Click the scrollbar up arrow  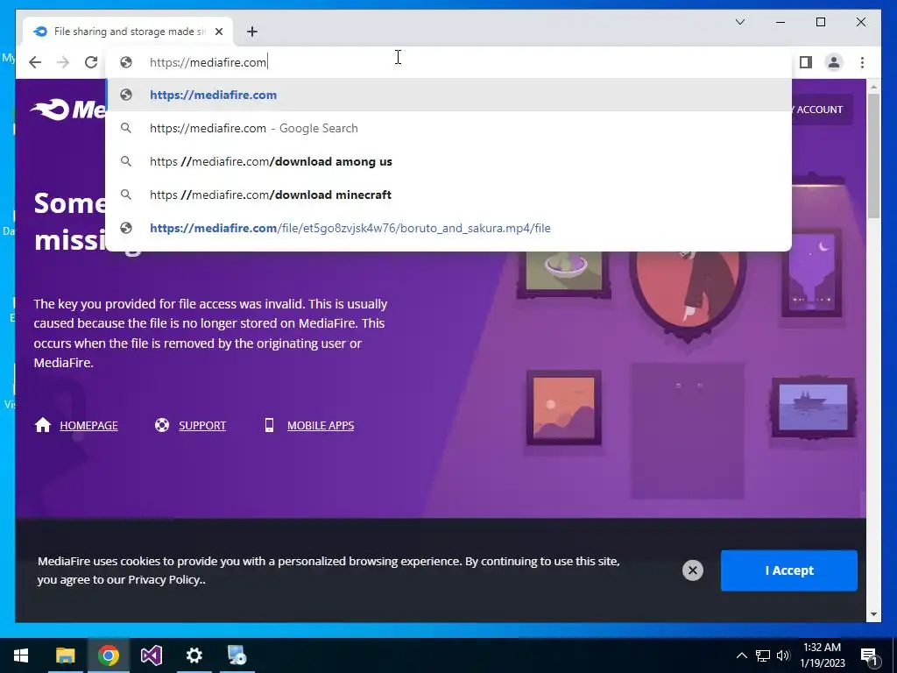[x=873, y=87]
